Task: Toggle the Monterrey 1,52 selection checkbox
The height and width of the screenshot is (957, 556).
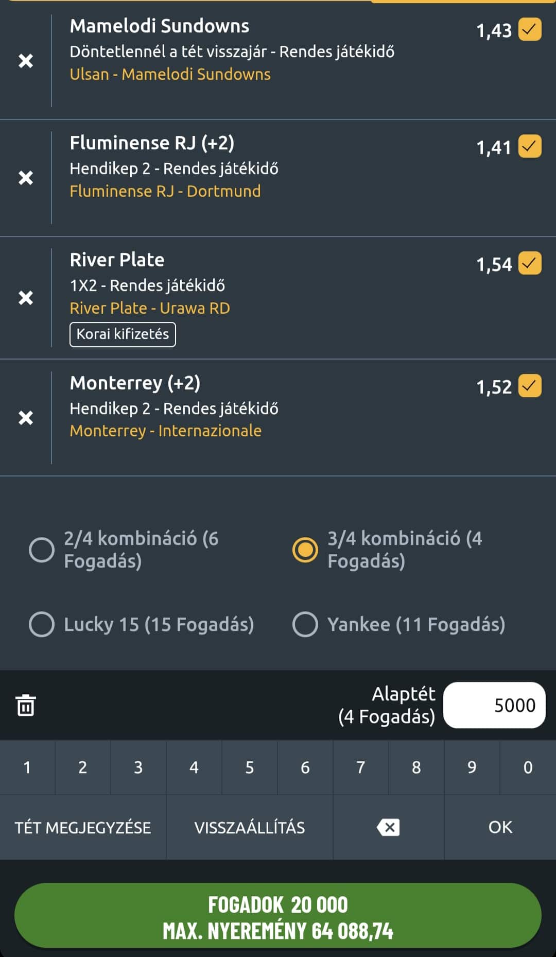Action: point(530,386)
